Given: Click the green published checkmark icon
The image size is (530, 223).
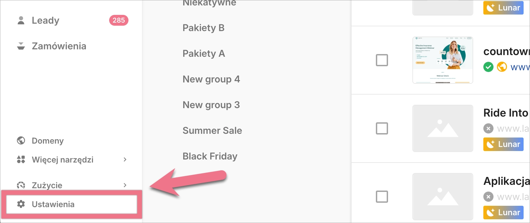Looking at the screenshot, I should 488,67.
